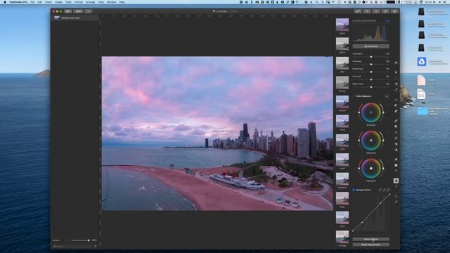Open the Edit menu
This screenshot has height=253, width=450.
40,2
